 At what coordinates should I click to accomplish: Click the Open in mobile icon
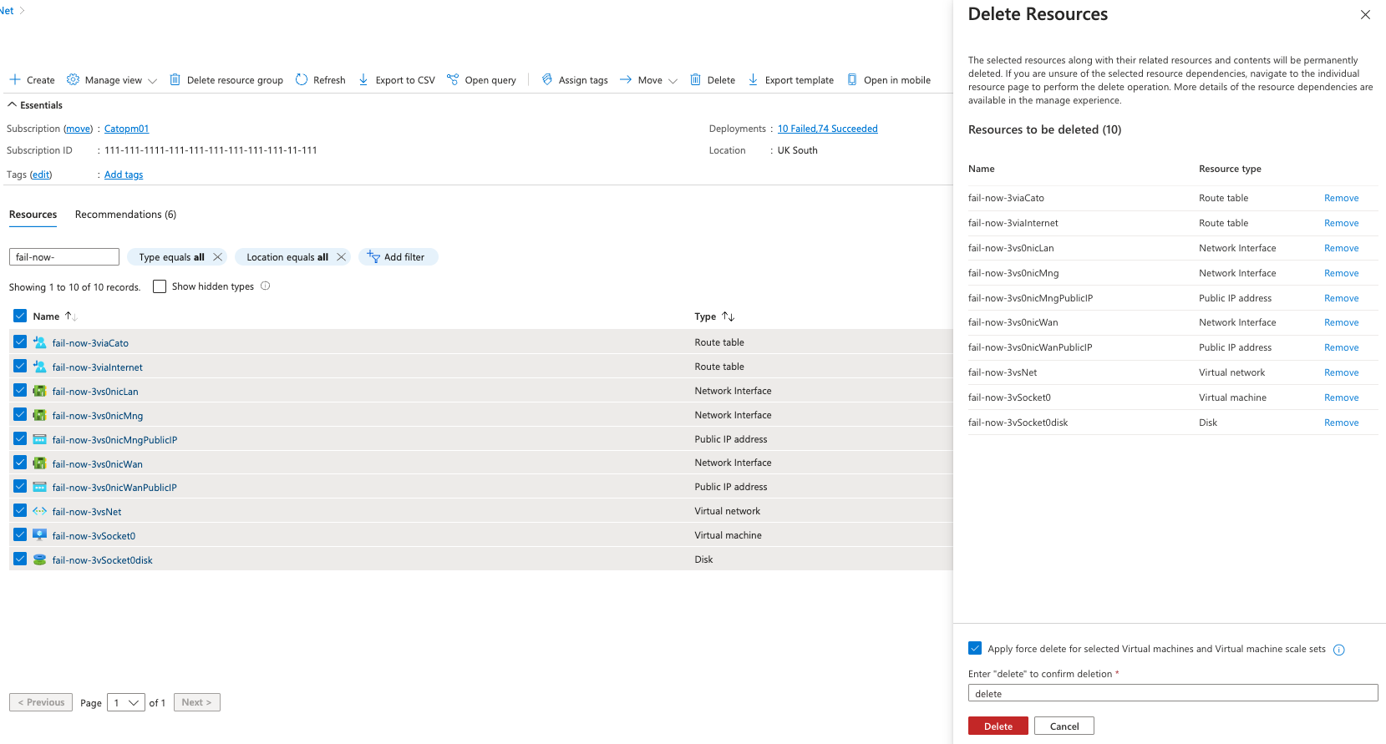(852, 80)
